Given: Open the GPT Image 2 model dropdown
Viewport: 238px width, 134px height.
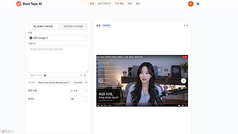Looking at the screenshot, I should click(58, 38).
